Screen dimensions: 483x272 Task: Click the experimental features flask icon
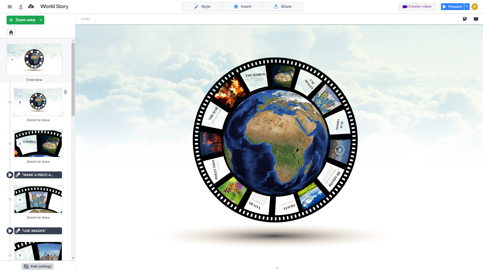21,7
